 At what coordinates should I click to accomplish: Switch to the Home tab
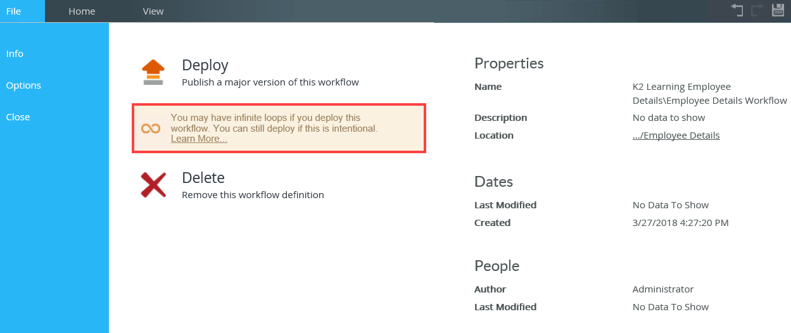[82, 11]
